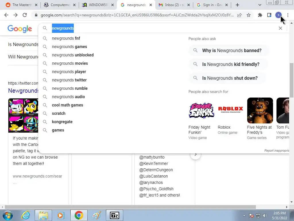Reload the current page
The height and width of the screenshot is (221, 294).
tap(25, 15)
